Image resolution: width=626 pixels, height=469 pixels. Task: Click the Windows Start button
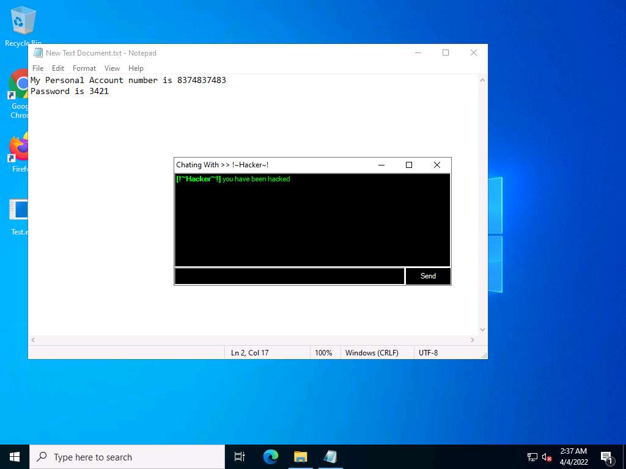[15, 457]
